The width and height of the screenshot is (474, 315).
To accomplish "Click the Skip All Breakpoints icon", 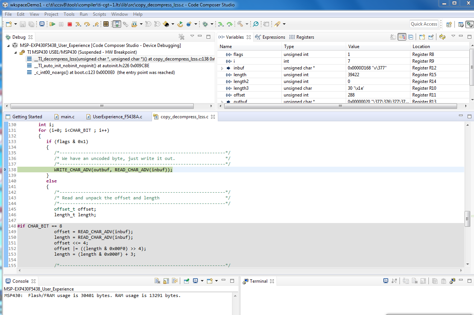I will point(256,24).
